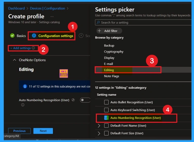Open the Configuration settings tab
Screen dimensions: 194x142
coord(53,36)
